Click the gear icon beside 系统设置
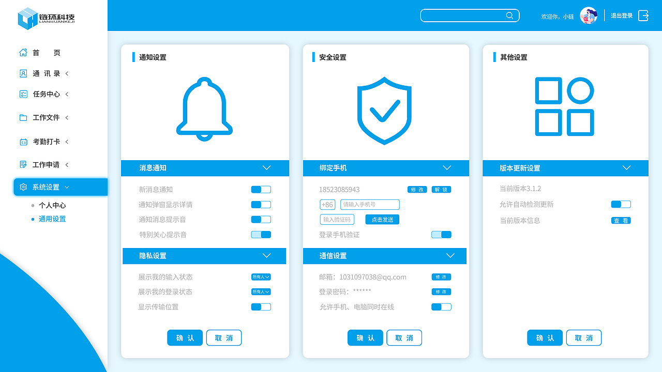 pyautogui.click(x=23, y=187)
